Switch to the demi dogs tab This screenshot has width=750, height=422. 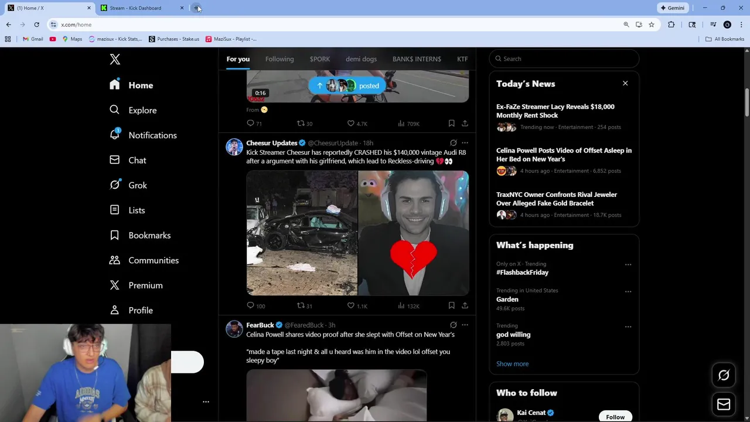tap(361, 59)
